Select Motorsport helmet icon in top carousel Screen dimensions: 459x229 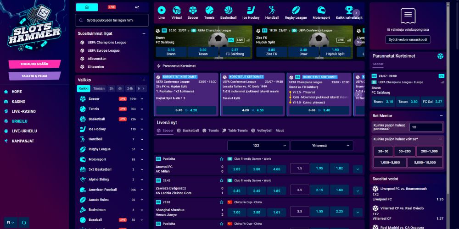[x=321, y=11]
